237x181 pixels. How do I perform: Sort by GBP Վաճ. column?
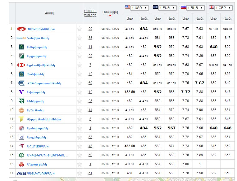[227, 18]
